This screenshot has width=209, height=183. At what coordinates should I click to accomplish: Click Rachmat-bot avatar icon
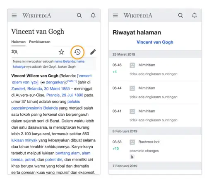[132, 142]
